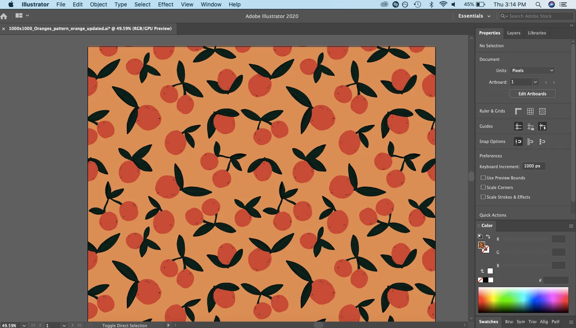Open the Swatches panel options menu

point(571,322)
